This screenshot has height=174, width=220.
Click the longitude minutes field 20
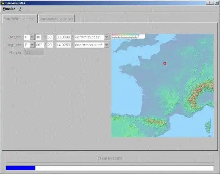pos(50,45)
